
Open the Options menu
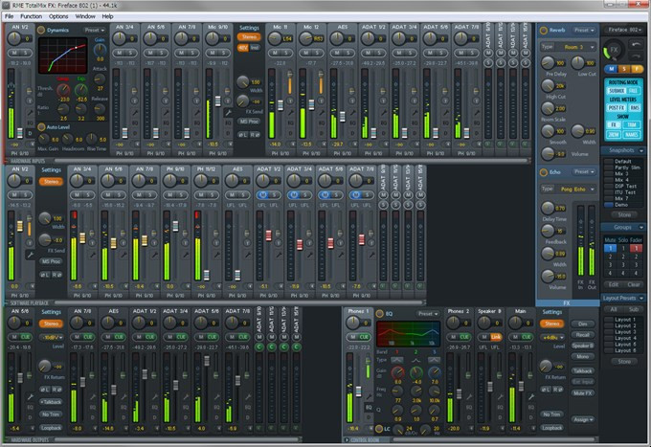[58, 16]
